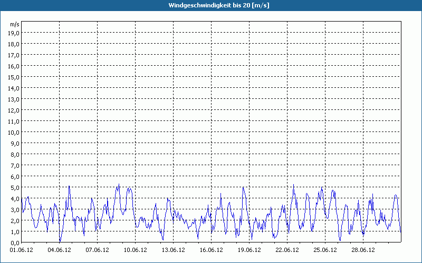Viewport: 422px width, 263px height.
Task: Click the 22.06.12 date label
Action: point(287,250)
